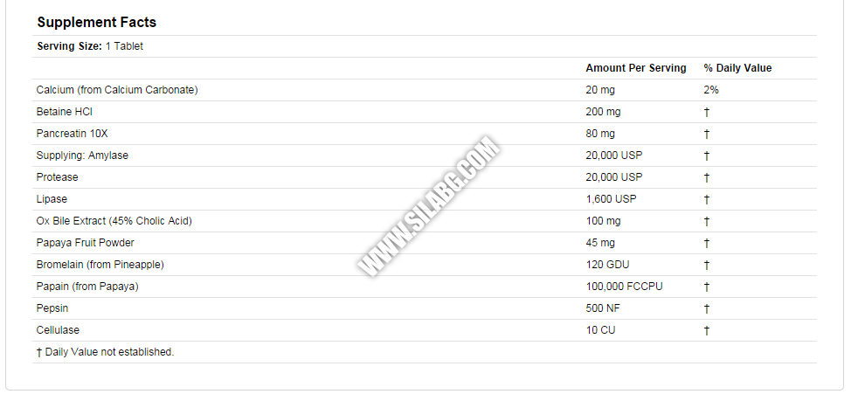Click the 10 CU Cellulase amount

[600, 330]
